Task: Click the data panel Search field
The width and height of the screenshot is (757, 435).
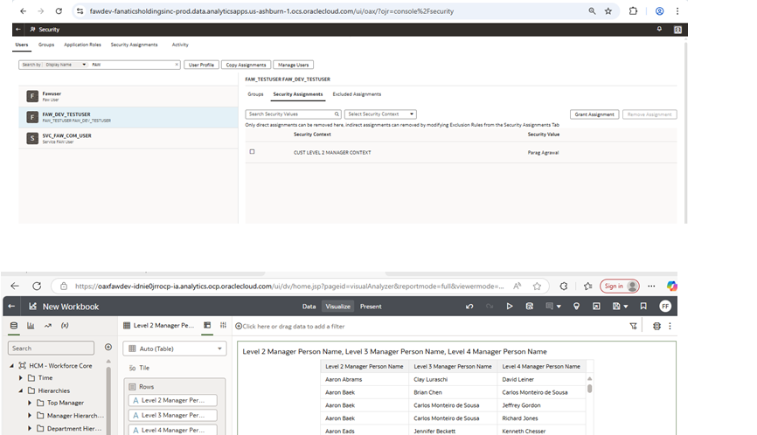Action: pyautogui.click(x=51, y=348)
